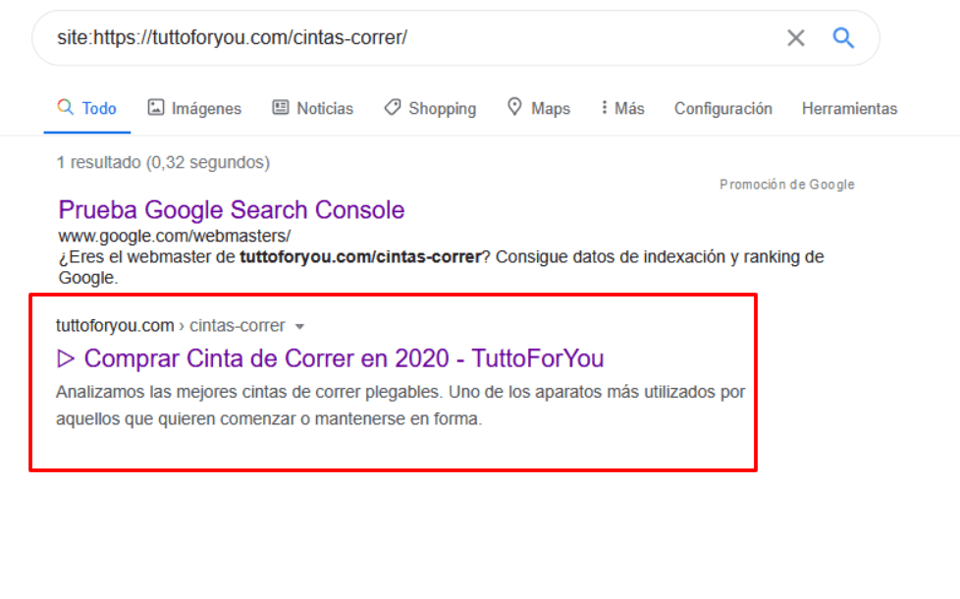The height and width of the screenshot is (599, 960).
Task: Open the Maps tab
Action: [x=539, y=108]
